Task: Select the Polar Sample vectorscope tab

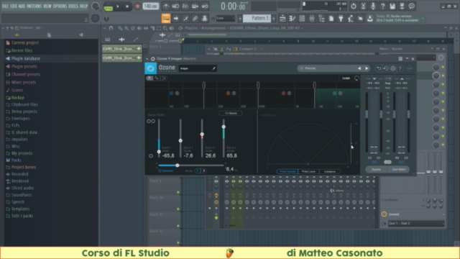Action: coord(287,171)
